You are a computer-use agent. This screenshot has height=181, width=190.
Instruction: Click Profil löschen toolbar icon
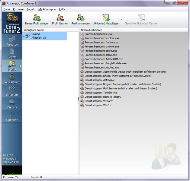coord(60,18)
